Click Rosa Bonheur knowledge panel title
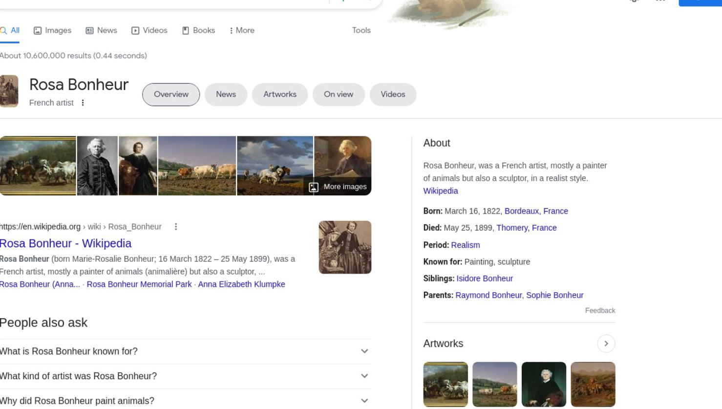722x409 pixels. [79, 85]
